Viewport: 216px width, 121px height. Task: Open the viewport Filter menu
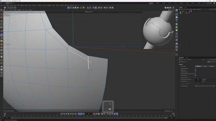point(23,10)
